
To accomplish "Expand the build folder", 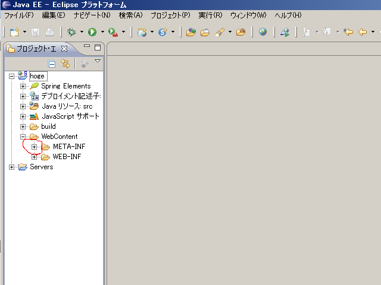I will [x=23, y=126].
